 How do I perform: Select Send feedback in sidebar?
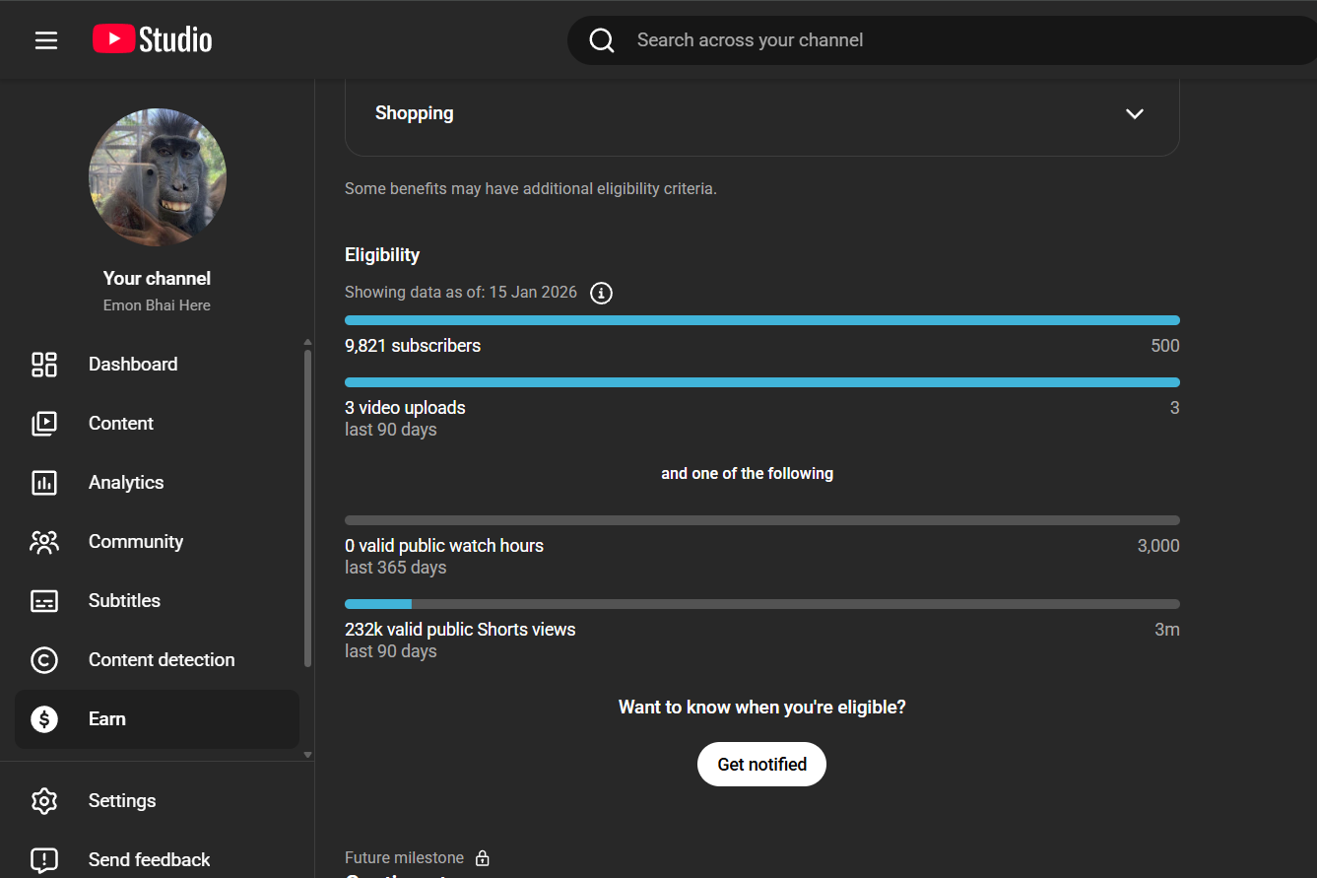pyautogui.click(x=149, y=860)
